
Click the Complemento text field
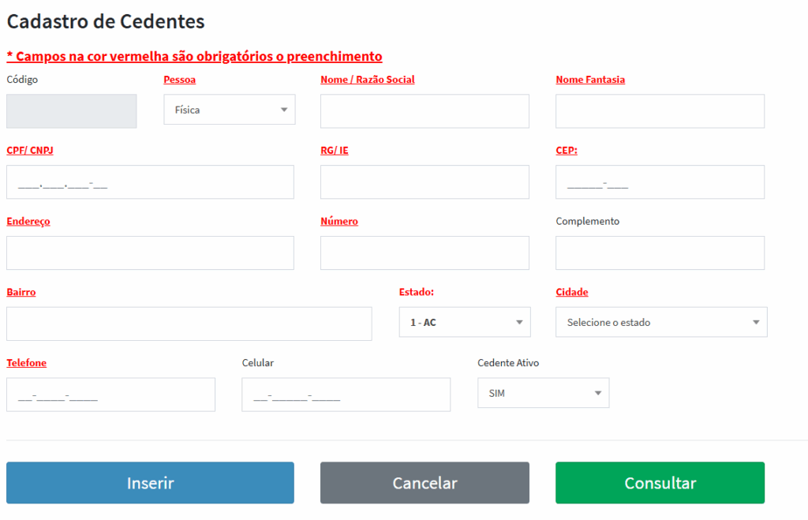pyautogui.click(x=660, y=253)
